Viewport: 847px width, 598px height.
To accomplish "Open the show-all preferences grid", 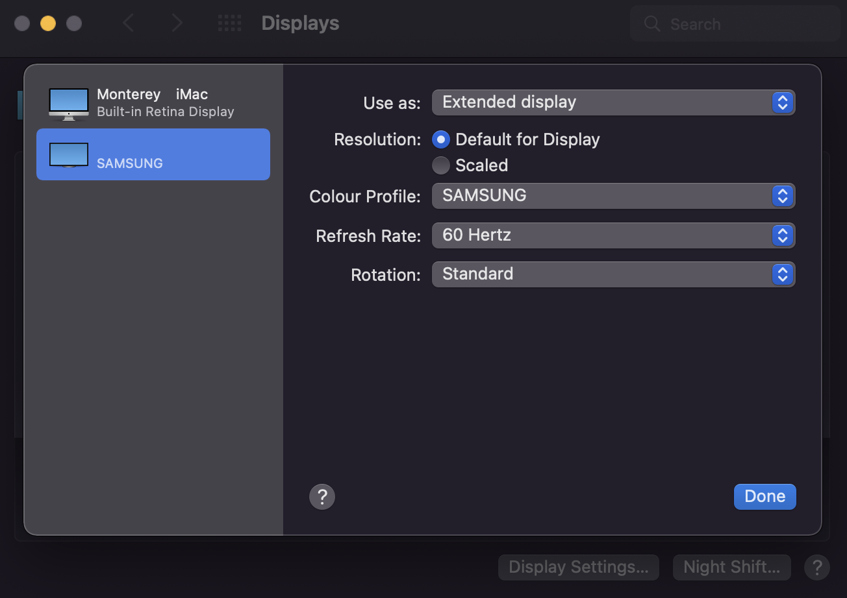I will pyautogui.click(x=229, y=24).
